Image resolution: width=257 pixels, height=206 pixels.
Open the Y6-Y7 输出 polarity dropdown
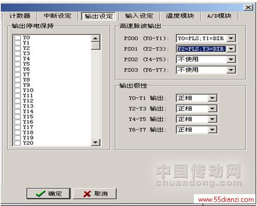212,129
